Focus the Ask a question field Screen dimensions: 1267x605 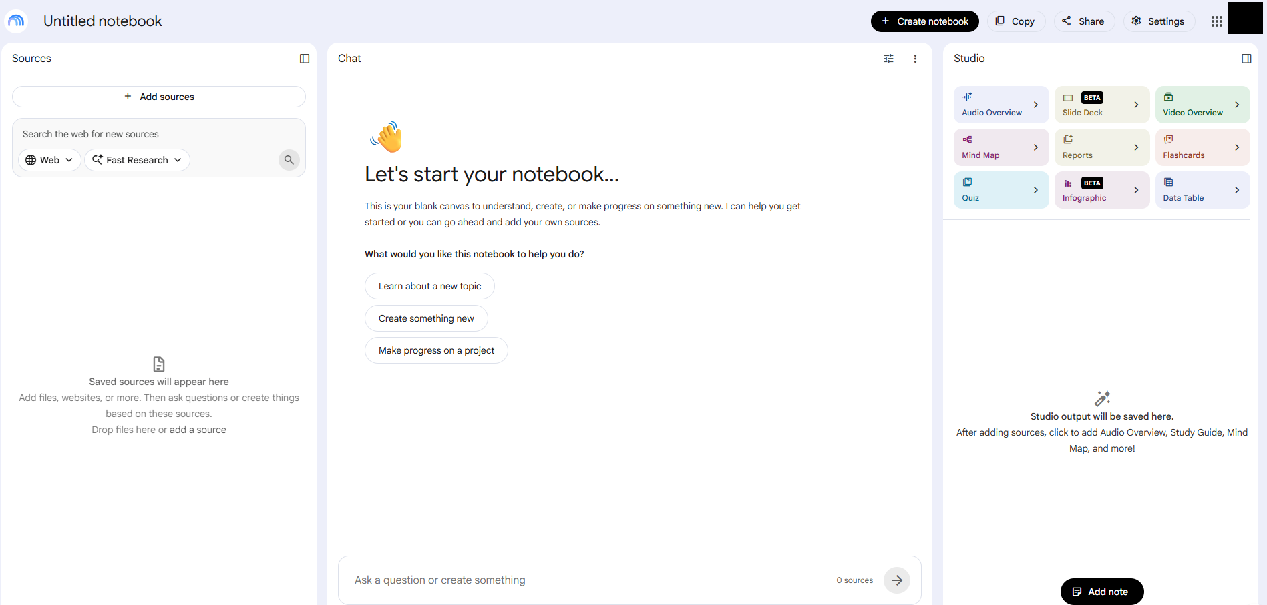click(588, 580)
